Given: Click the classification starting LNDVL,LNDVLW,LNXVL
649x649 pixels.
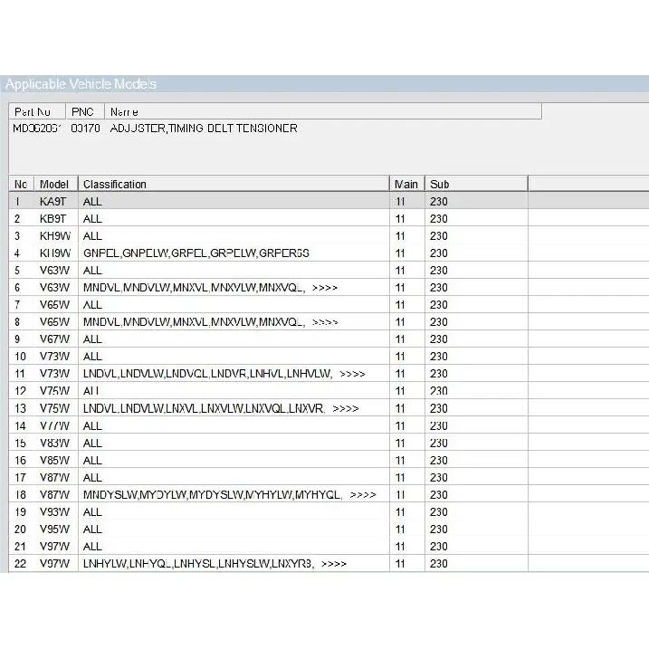Looking at the screenshot, I should (221, 408).
